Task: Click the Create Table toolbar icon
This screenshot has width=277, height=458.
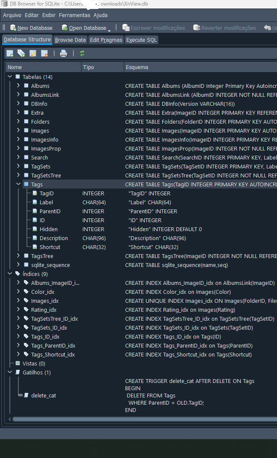Action: [x=10, y=53]
